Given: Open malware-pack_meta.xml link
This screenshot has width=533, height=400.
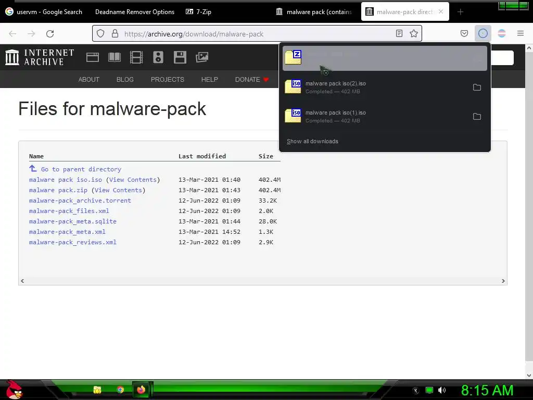Looking at the screenshot, I should [x=67, y=232].
